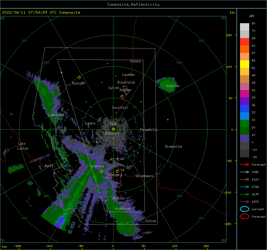Click the HighRiver town label

click(x=123, y=209)
